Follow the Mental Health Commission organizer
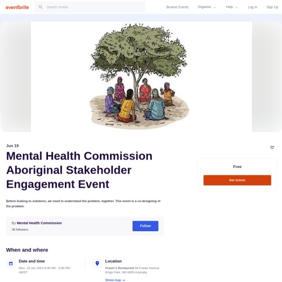This screenshot has width=282, height=282. coord(146,226)
